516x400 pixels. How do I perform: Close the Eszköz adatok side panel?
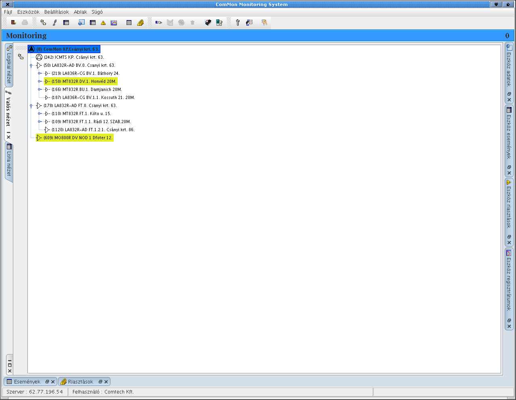[x=509, y=100]
